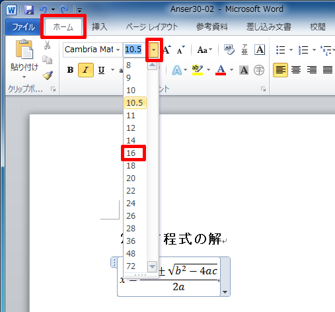
Task: Toggle Bold formatting
Action: (70, 70)
